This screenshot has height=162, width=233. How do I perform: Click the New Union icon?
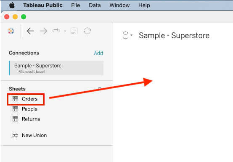pos(15,135)
